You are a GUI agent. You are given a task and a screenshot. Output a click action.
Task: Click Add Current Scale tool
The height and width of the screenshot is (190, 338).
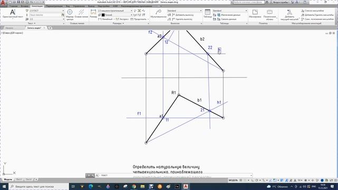tap(289, 15)
